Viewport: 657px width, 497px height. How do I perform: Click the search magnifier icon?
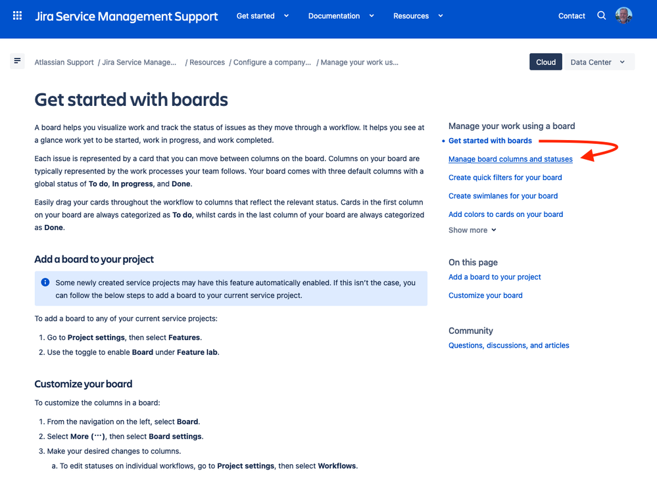[x=601, y=16]
